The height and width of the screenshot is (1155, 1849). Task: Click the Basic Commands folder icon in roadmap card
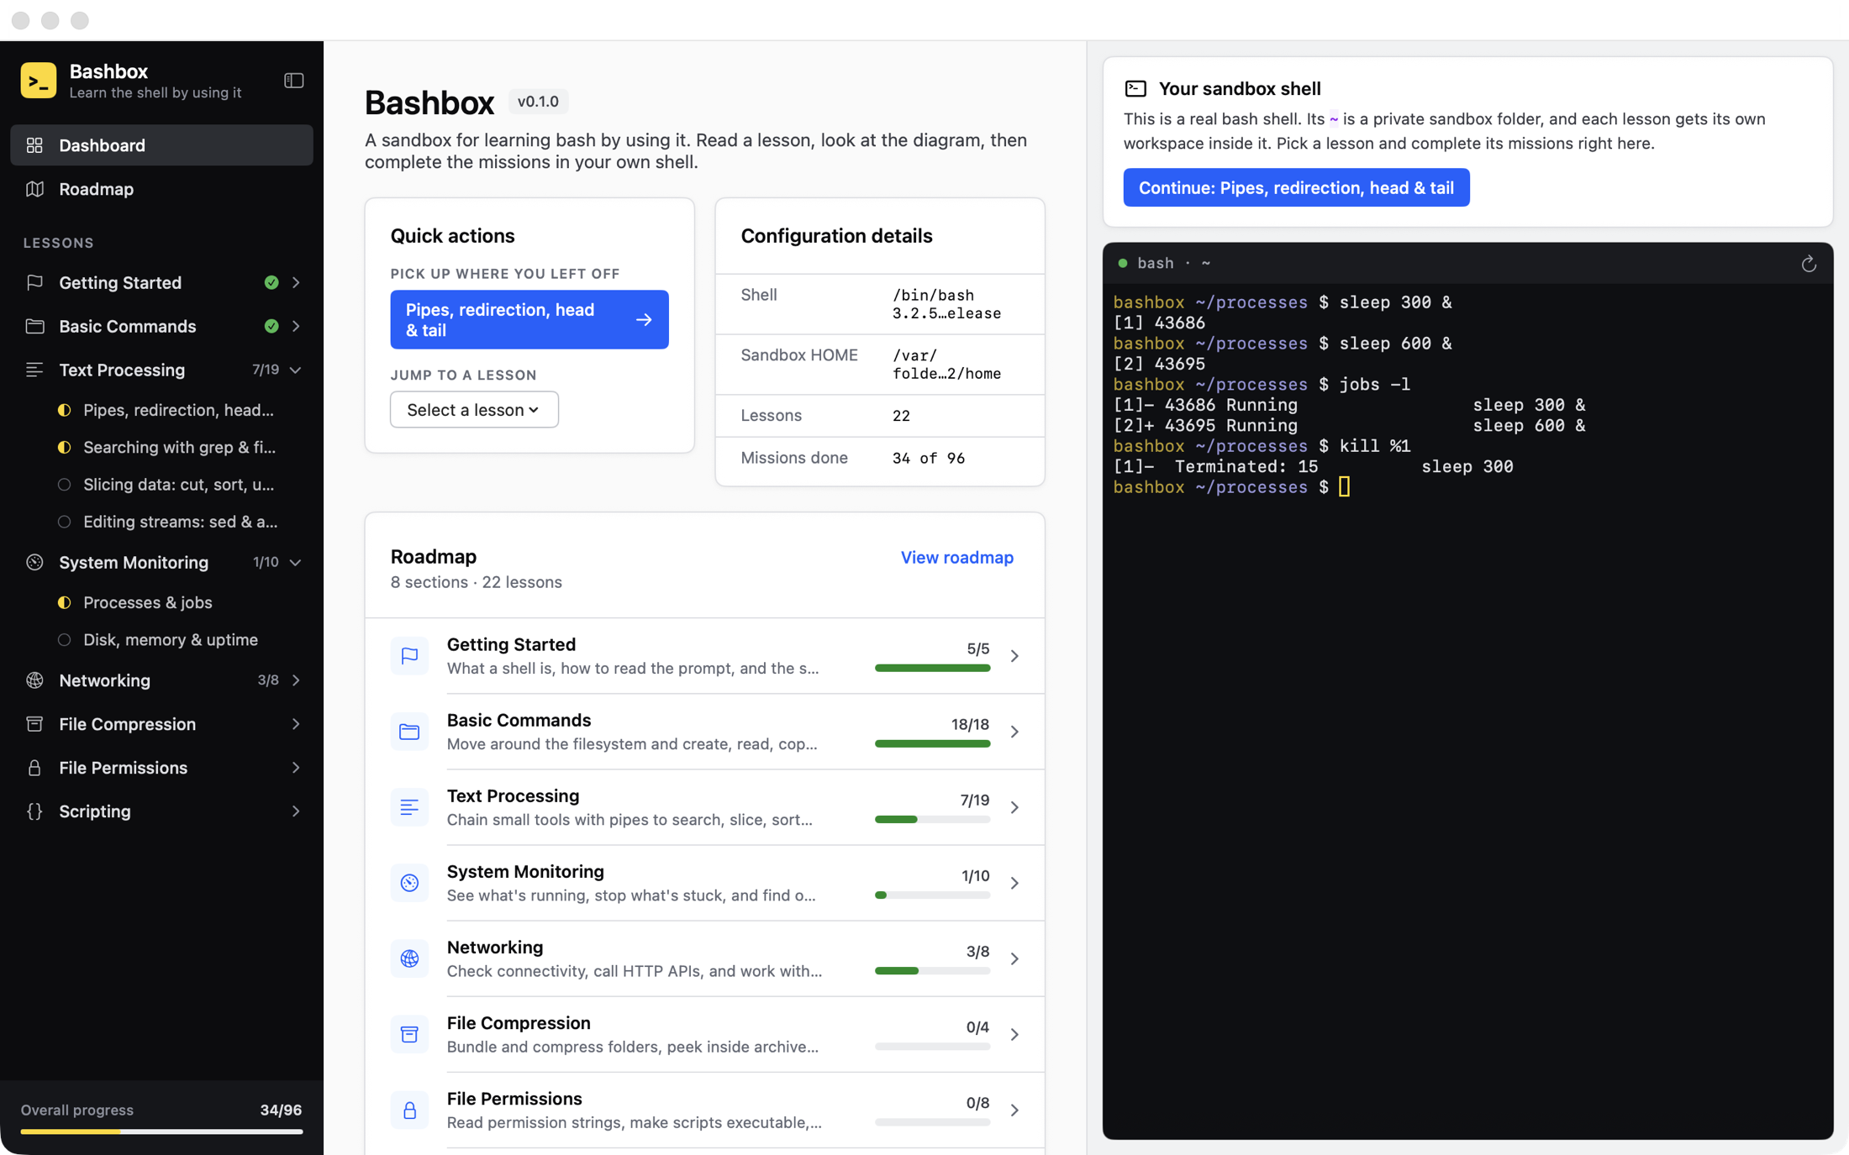pos(409,732)
